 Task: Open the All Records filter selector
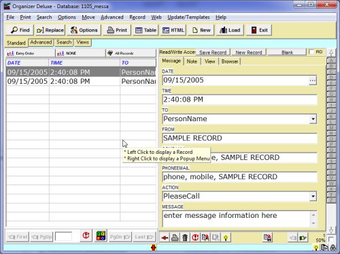tap(131, 53)
